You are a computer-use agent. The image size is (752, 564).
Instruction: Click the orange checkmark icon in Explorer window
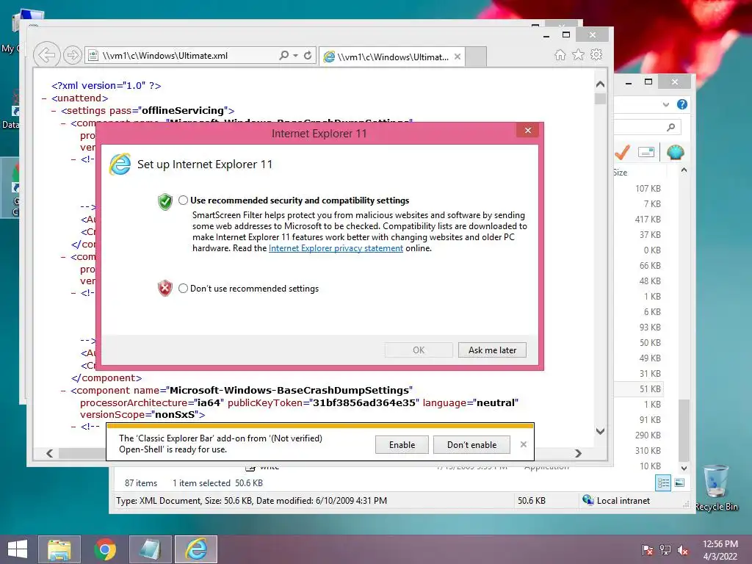tap(622, 153)
